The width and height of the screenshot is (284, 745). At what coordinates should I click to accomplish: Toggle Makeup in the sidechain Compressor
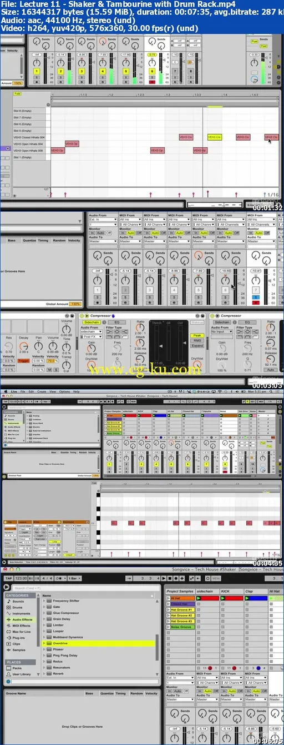point(197,322)
